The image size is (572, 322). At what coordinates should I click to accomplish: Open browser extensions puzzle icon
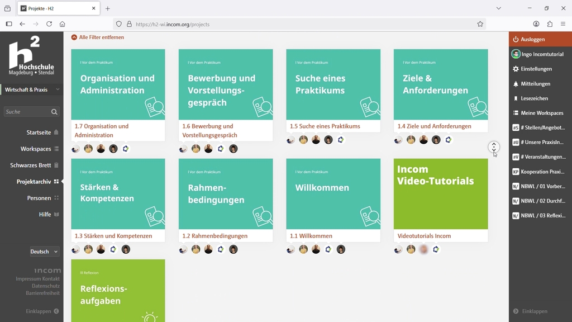[x=550, y=24]
